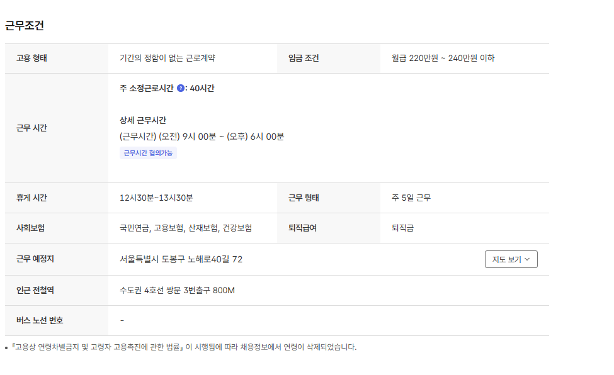614x375 pixels.
Task: Click the 서울특별시 도봉구 노해로40길 72 address
Action: (x=181, y=259)
